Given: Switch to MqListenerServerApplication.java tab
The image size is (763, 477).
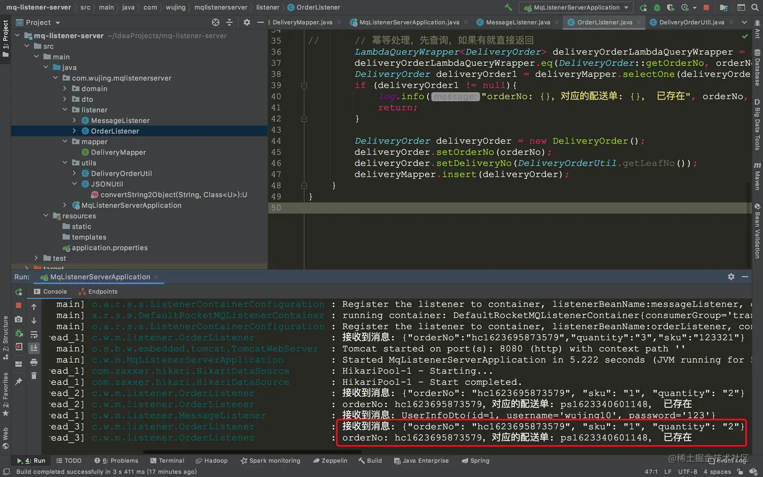Looking at the screenshot, I should click(409, 22).
